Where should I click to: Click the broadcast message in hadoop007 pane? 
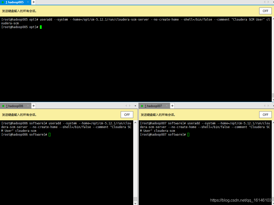(158, 115)
